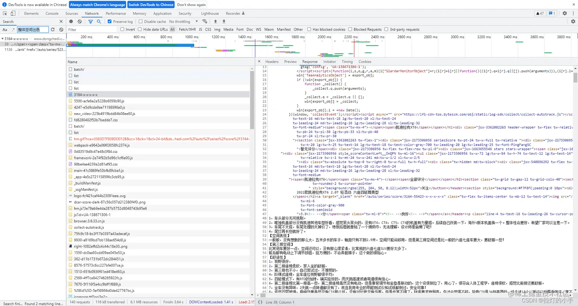
Task: Select logo-fcf421caf44b23091eee..svg request
Action: (158, 196)
